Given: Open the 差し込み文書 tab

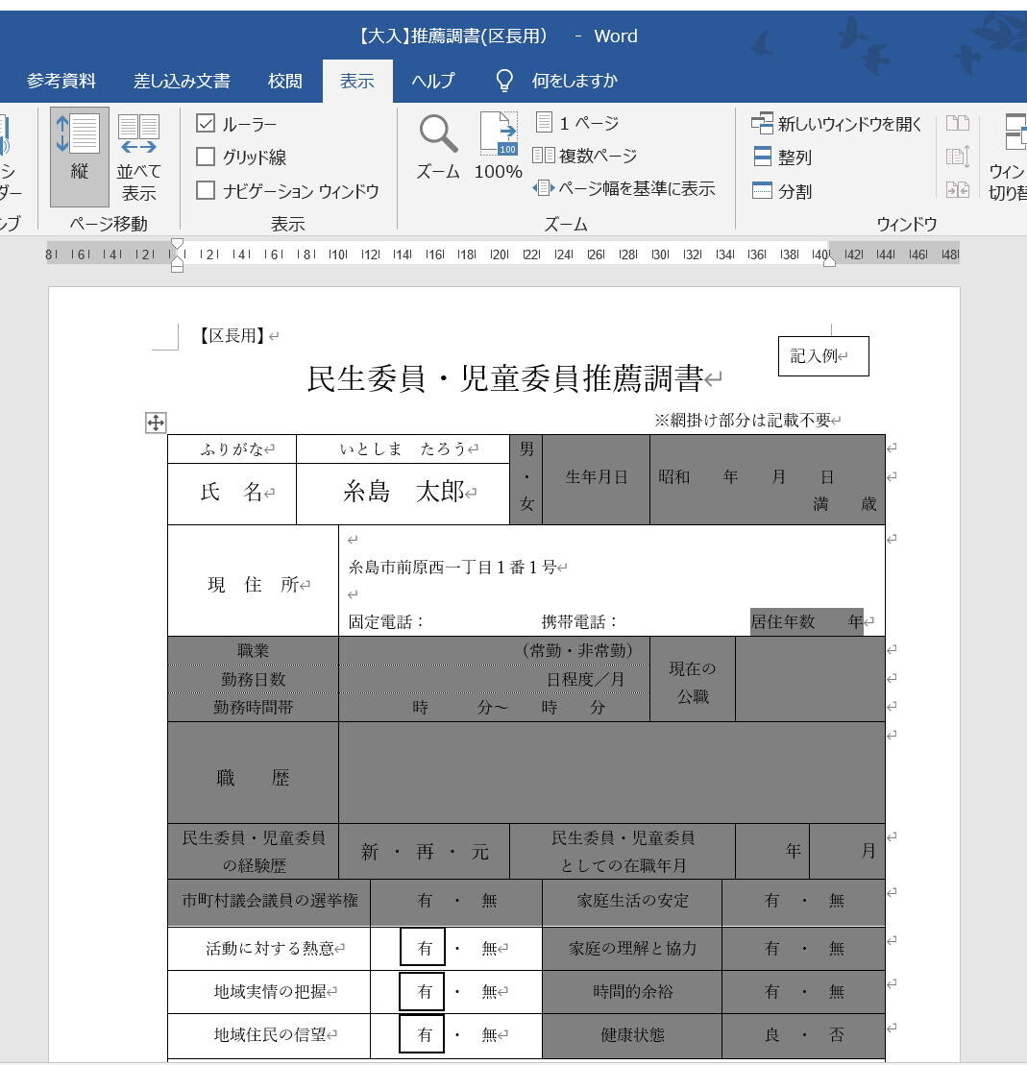Looking at the screenshot, I should (x=182, y=80).
